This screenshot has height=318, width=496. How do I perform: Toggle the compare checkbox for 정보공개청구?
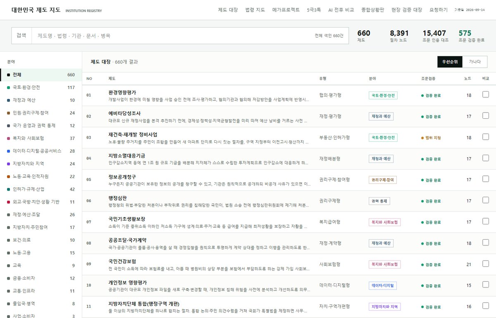[x=486, y=179]
